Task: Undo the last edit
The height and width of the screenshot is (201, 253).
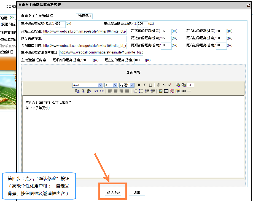Action: coord(96,91)
